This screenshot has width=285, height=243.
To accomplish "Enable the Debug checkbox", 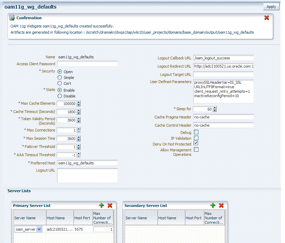I will [x=196, y=132].
